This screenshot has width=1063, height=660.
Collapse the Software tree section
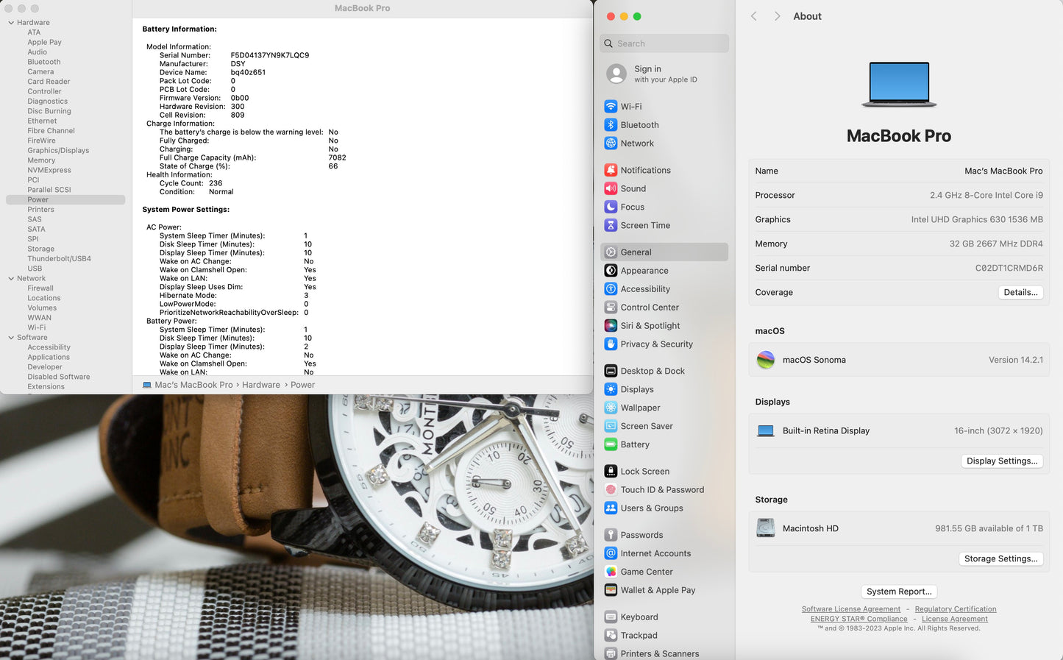[x=11, y=338]
